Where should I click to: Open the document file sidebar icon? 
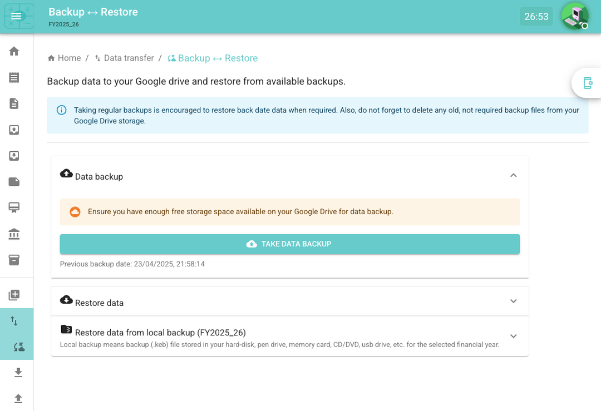coord(14,103)
